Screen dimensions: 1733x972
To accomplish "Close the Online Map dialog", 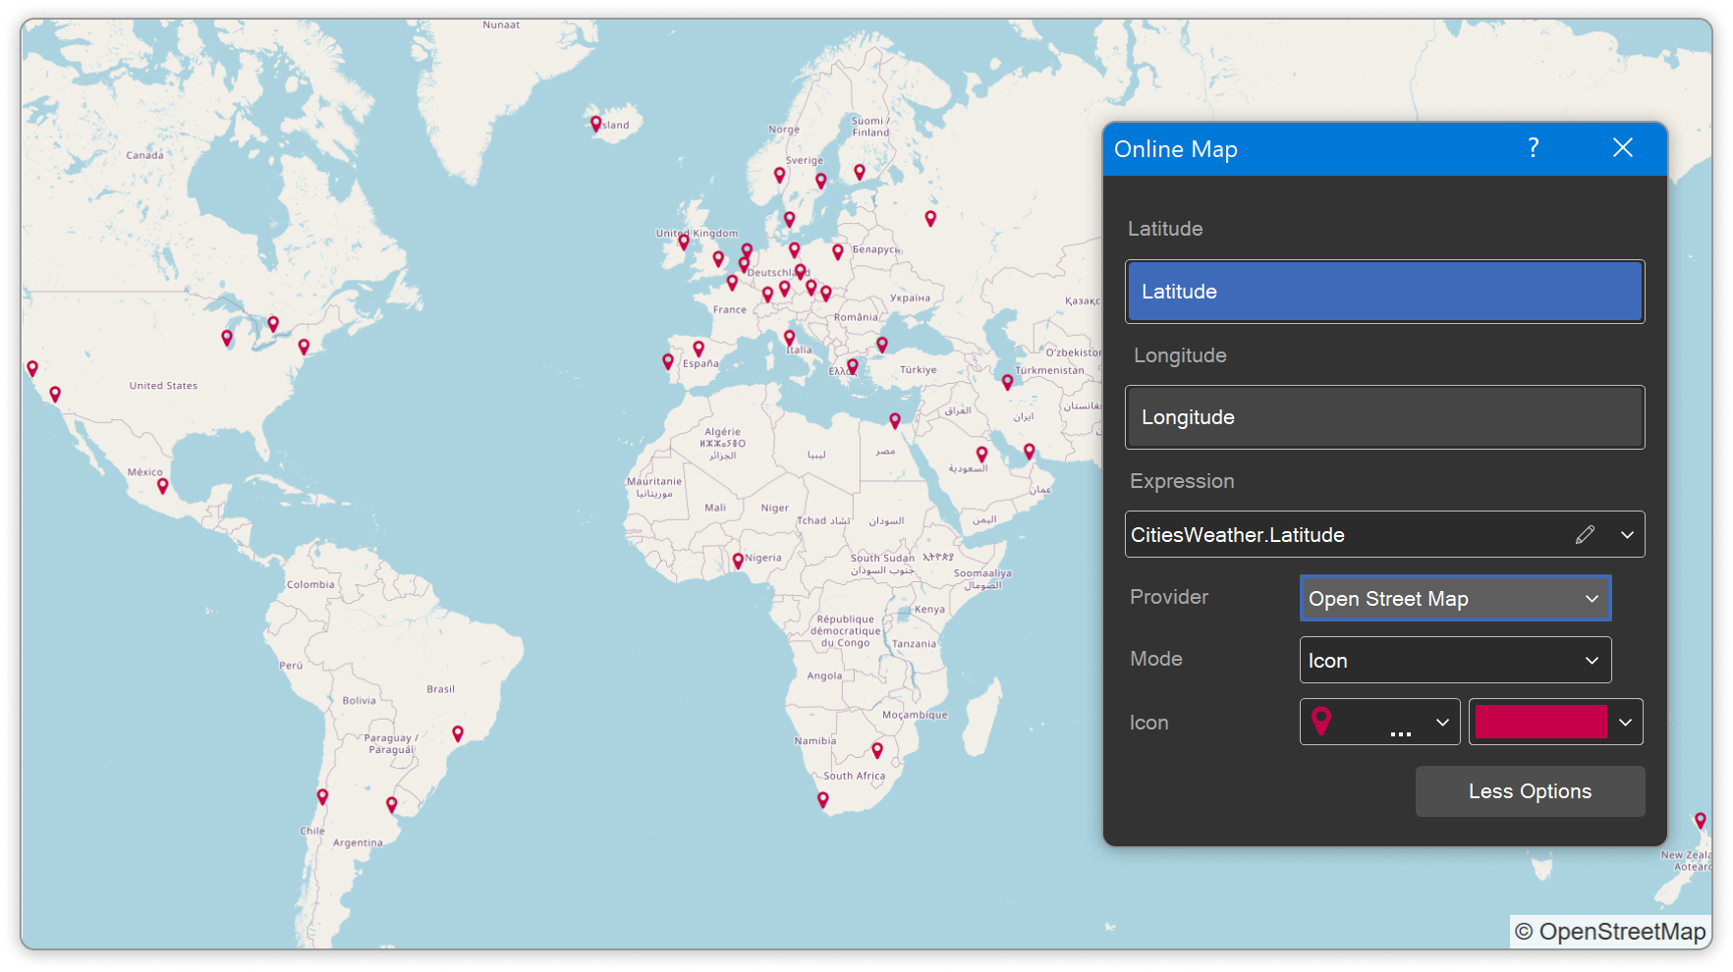I will tap(1622, 148).
